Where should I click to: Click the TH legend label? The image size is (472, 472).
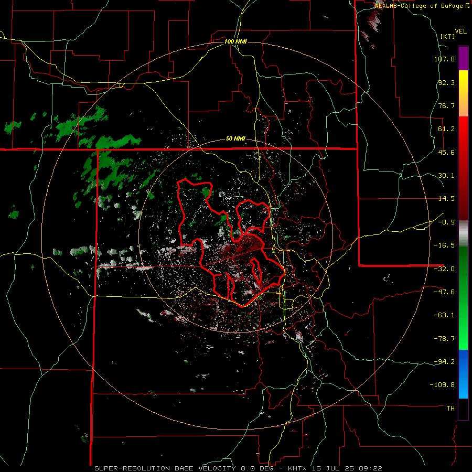(x=450, y=408)
